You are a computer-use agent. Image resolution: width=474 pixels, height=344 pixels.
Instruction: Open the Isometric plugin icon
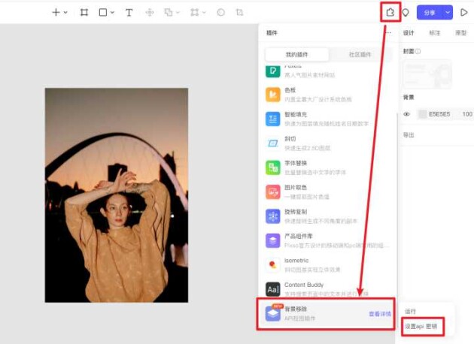273,265
